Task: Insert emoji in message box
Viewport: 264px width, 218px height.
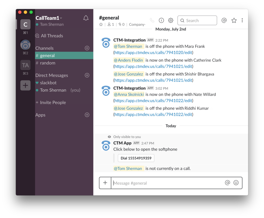Action: (x=236, y=183)
